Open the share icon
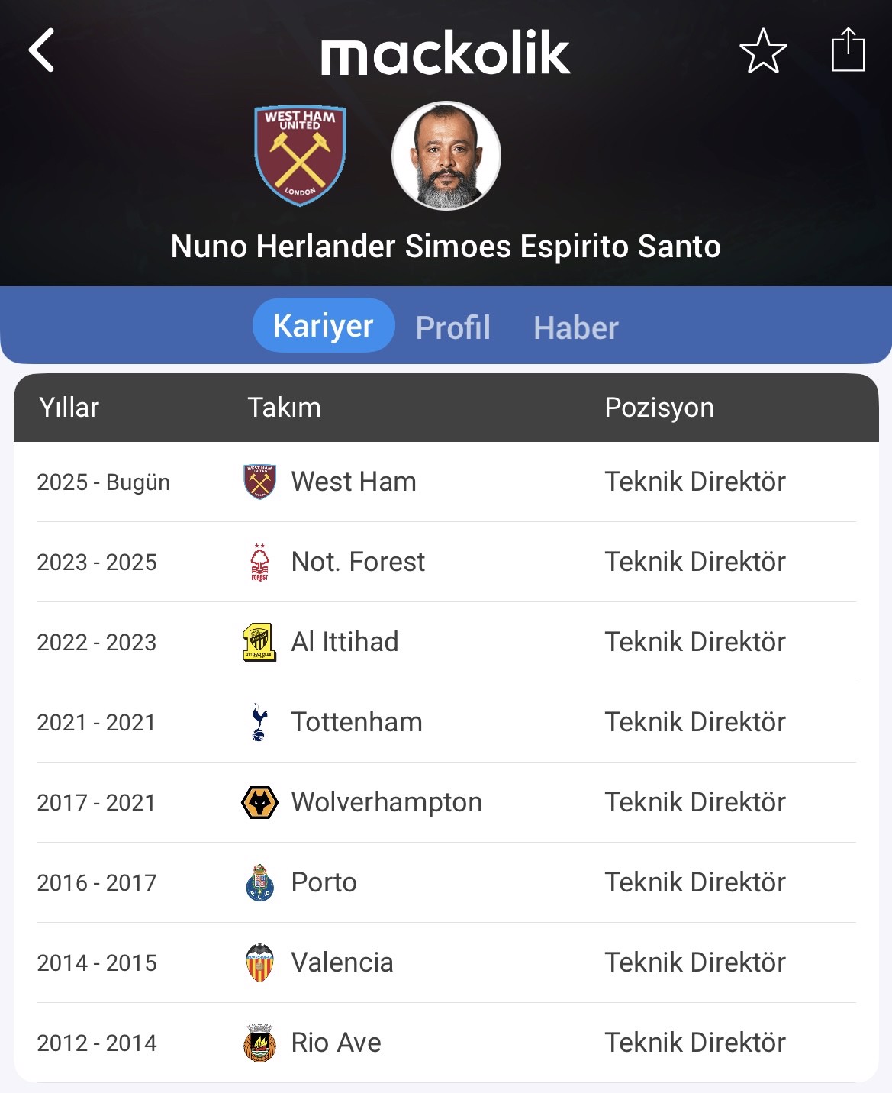Screen dimensions: 892x1093 (848, 50)
